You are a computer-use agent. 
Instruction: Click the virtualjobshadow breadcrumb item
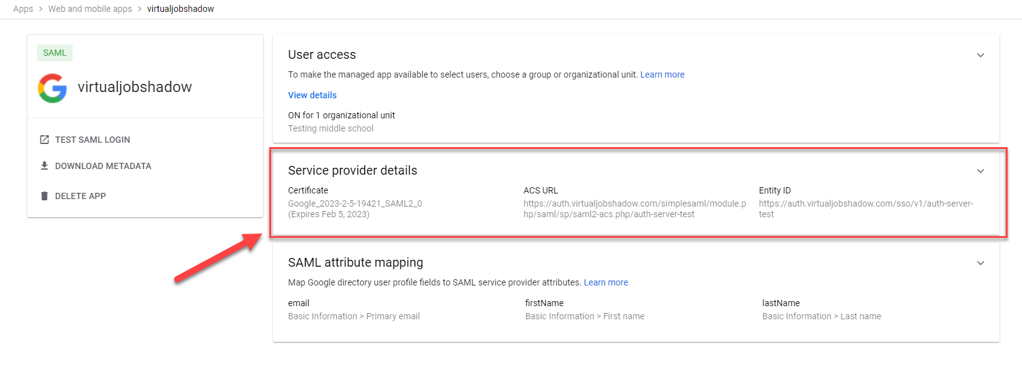(180, 9)
